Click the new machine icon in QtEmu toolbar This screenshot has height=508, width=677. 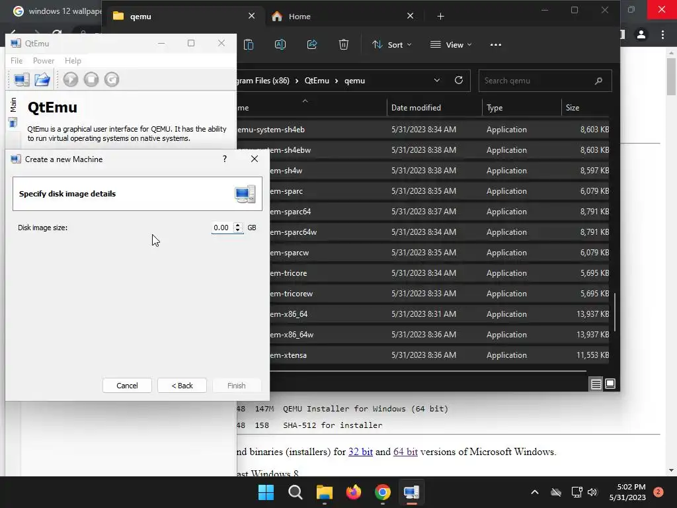[22, 79]
